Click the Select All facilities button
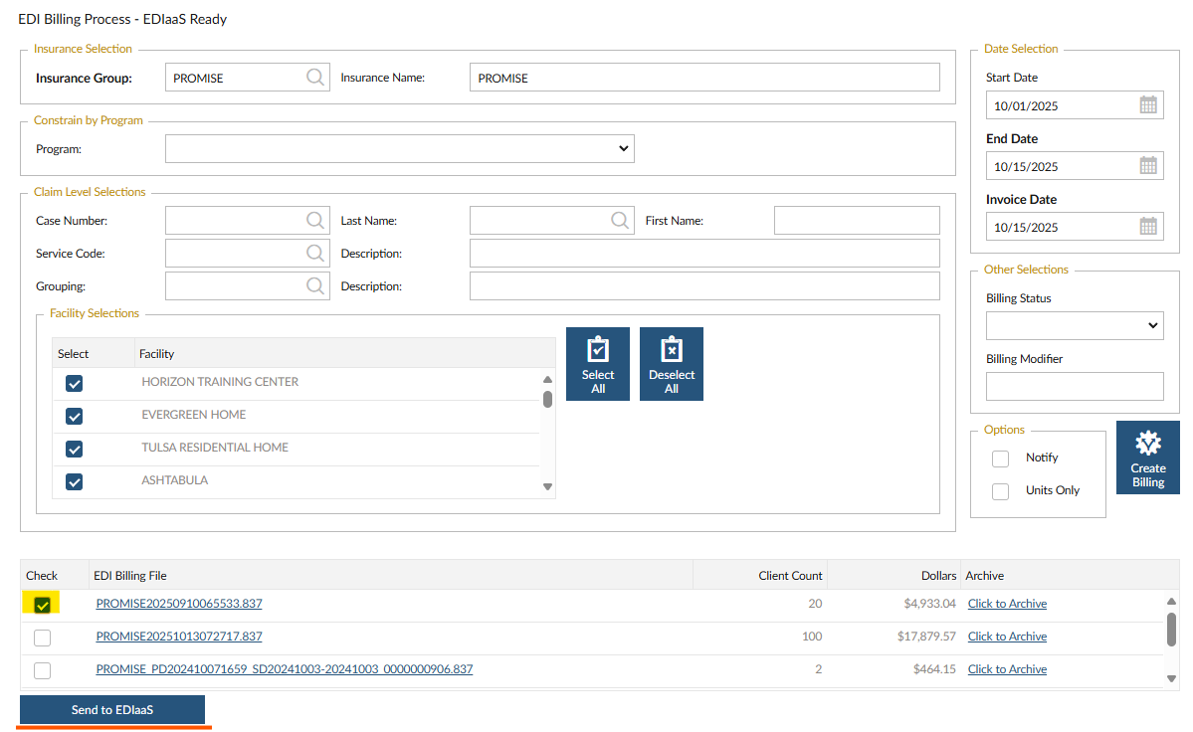This screenshot has width=1193, height=732. (x=597, y=364)
